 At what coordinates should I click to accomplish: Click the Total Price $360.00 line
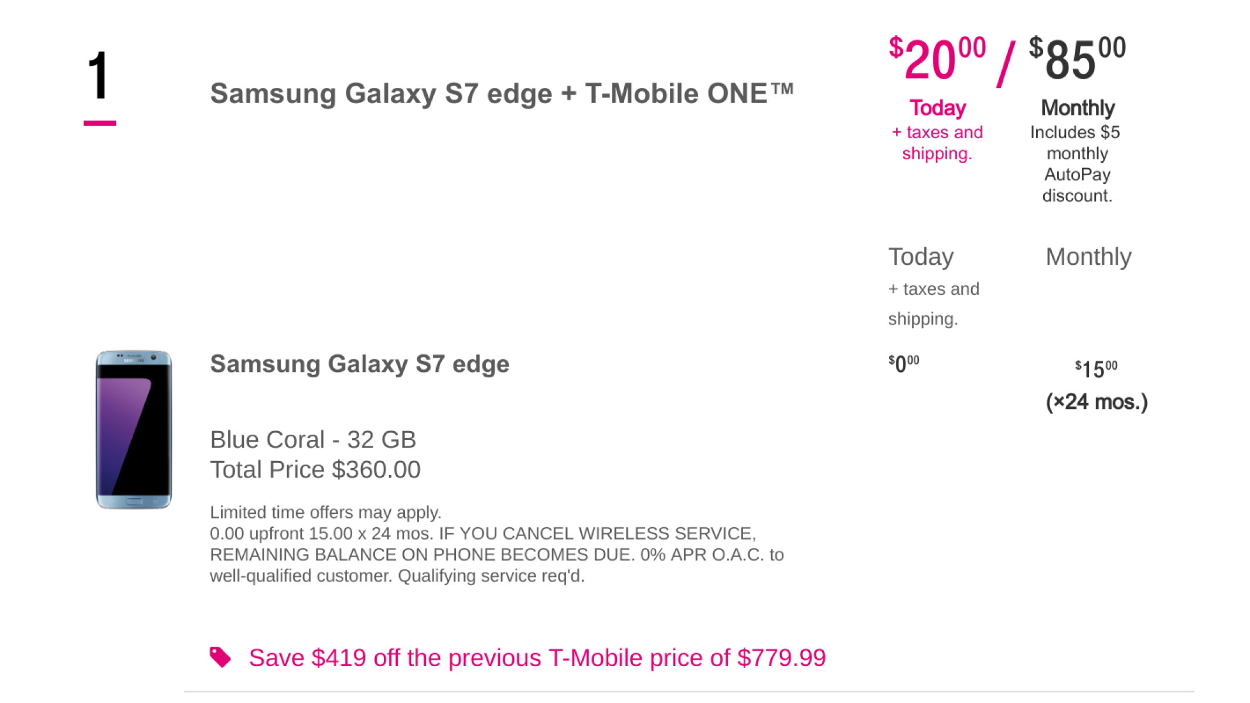click(x=315, y=470)
